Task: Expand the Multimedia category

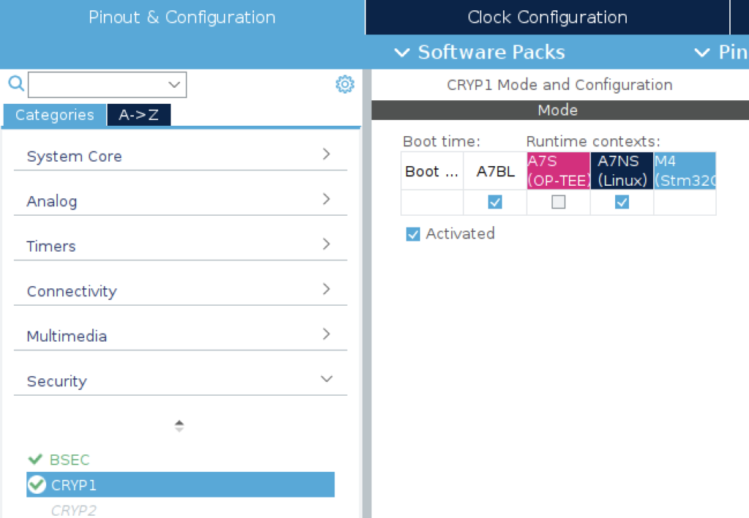Action: pyautogui.click(x=181, y=336)
